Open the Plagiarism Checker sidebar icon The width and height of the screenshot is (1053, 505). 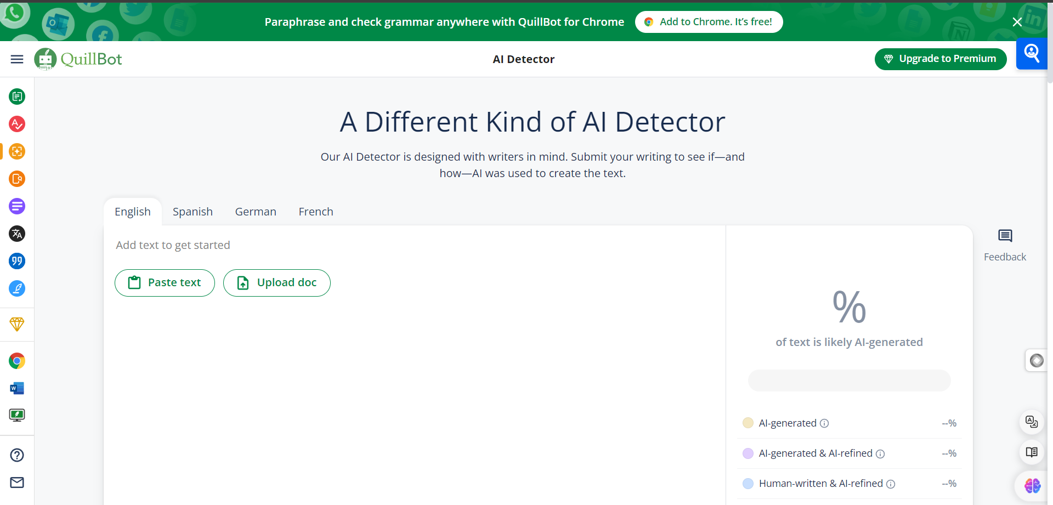click(x=17, y=179)
